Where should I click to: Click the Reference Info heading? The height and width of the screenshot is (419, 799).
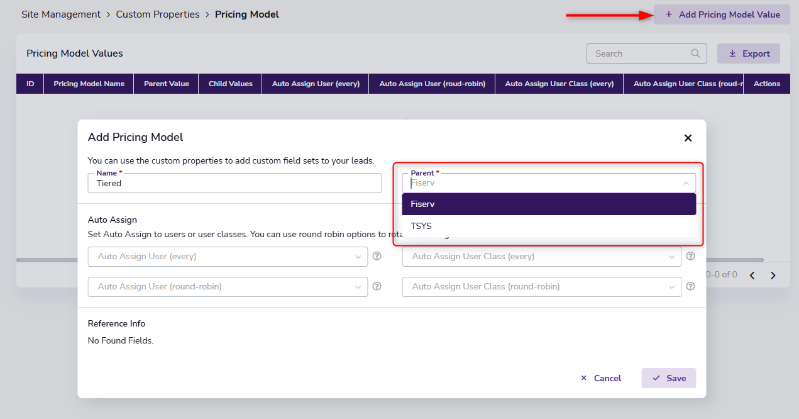(116, 323)
